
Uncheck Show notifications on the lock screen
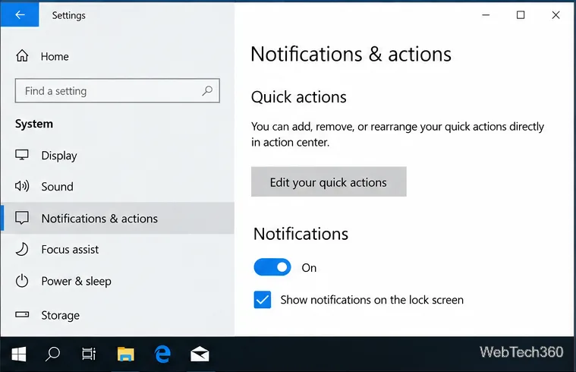click(263, 300)
